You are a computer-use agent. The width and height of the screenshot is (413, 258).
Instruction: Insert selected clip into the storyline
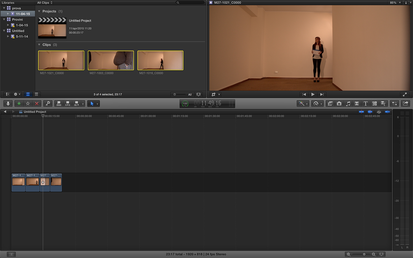(x=67, y=103)
